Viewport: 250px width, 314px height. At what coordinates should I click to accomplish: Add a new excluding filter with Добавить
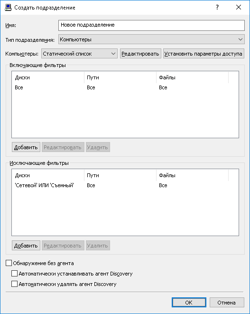click(26, 245)
